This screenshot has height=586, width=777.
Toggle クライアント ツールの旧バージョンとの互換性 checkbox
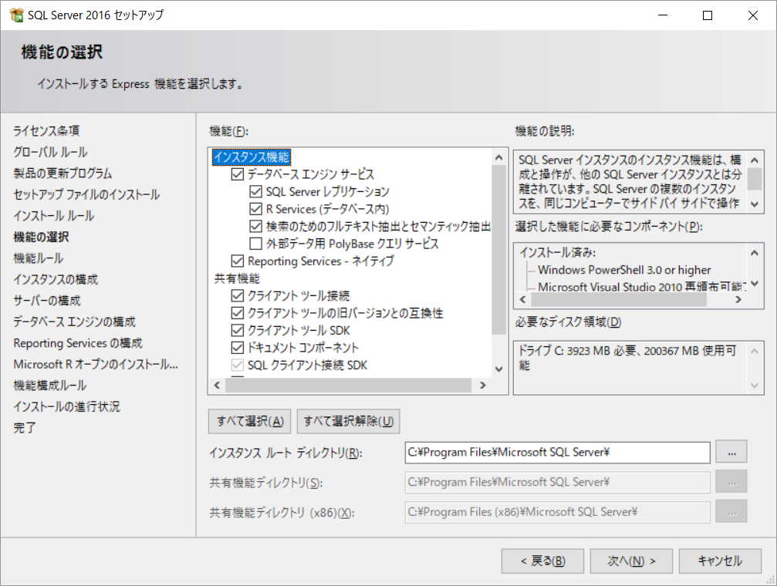(x=238, y=313)
